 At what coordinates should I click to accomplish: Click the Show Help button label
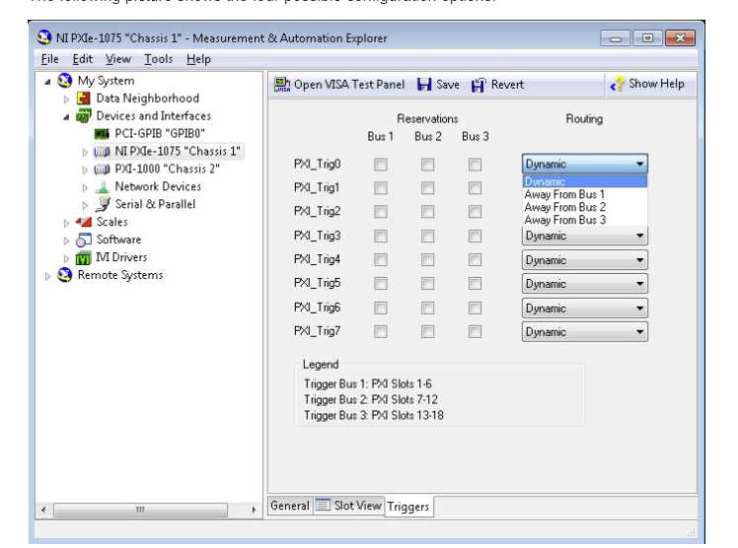coord(656,84)
